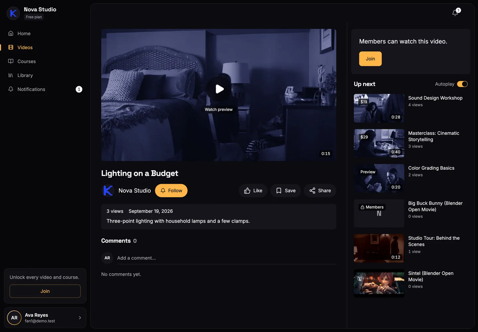Focus the Add a comment field
Screen dimensions: 478x332
tap(227, 258)
